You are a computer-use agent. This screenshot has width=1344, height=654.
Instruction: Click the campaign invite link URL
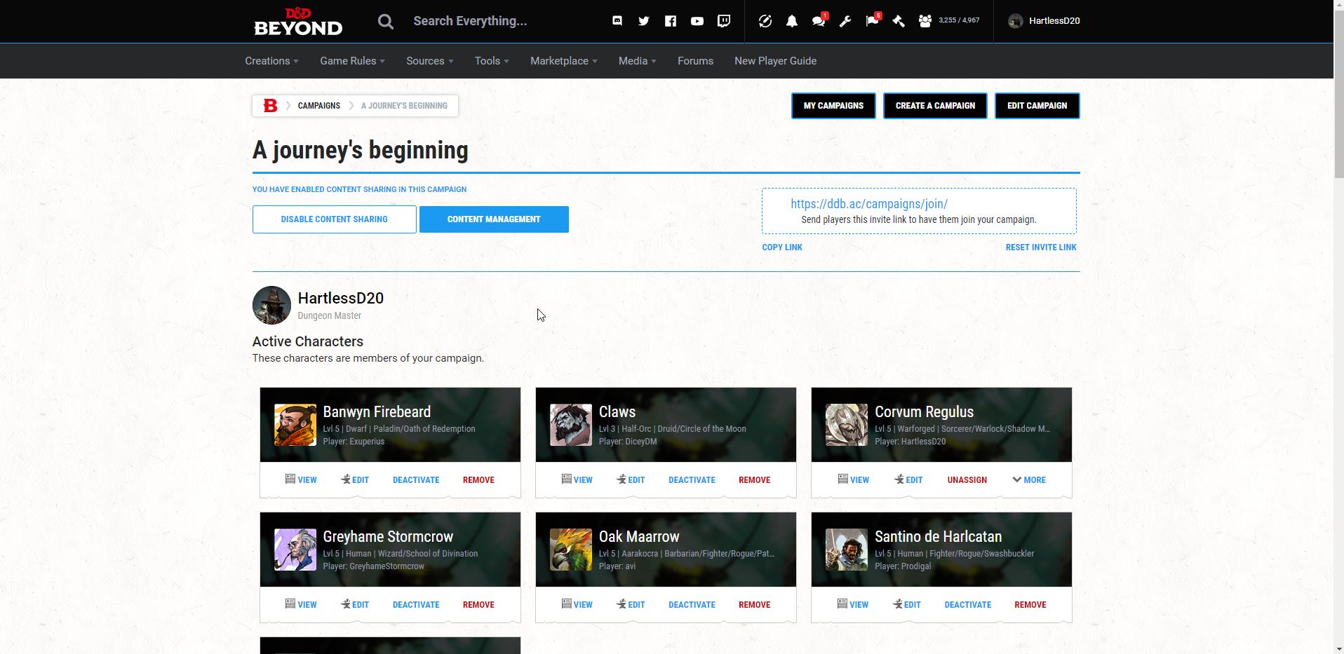tap(869, 204)
